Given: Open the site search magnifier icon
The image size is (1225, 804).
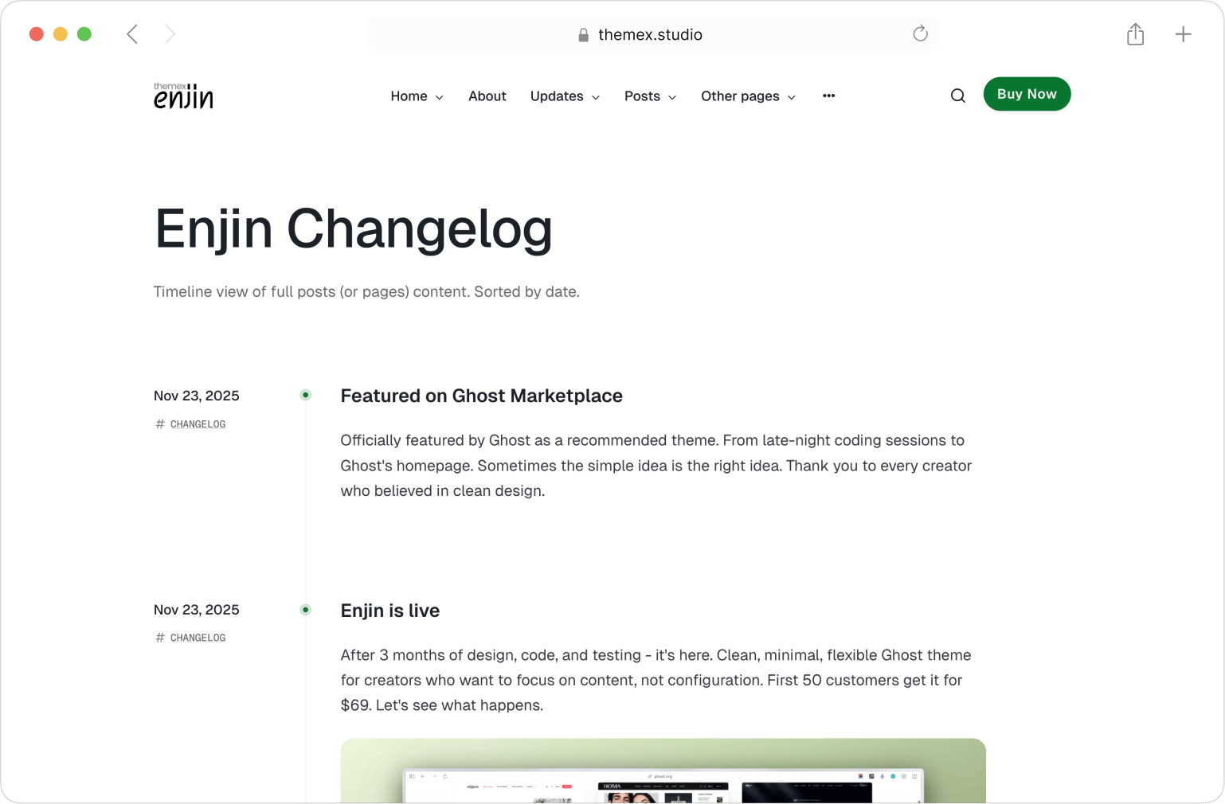Looking at the screenshot, I should coord(957,96).
